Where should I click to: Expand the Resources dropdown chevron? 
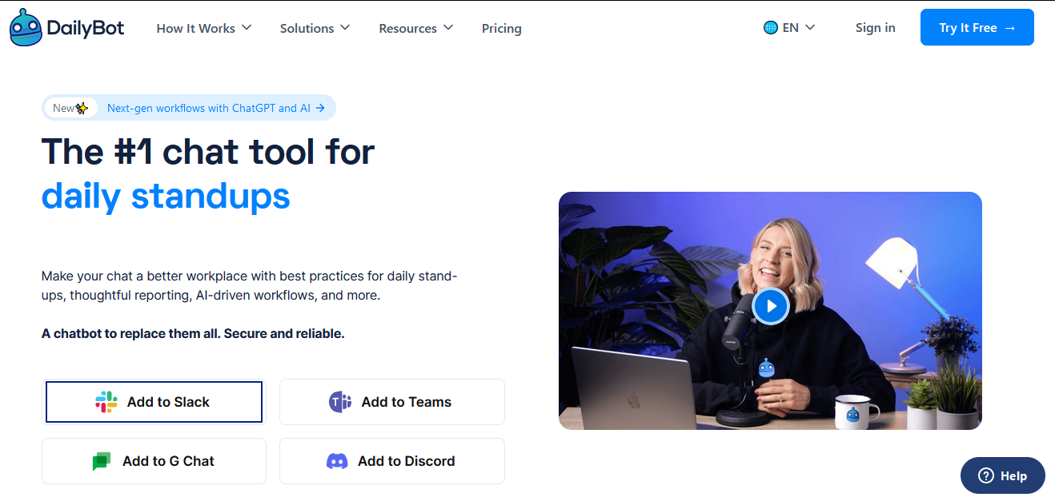[x=448, y=27]
